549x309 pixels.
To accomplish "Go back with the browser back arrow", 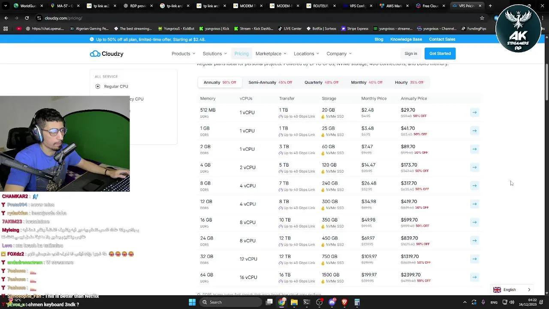I will [x=6, y=18].
